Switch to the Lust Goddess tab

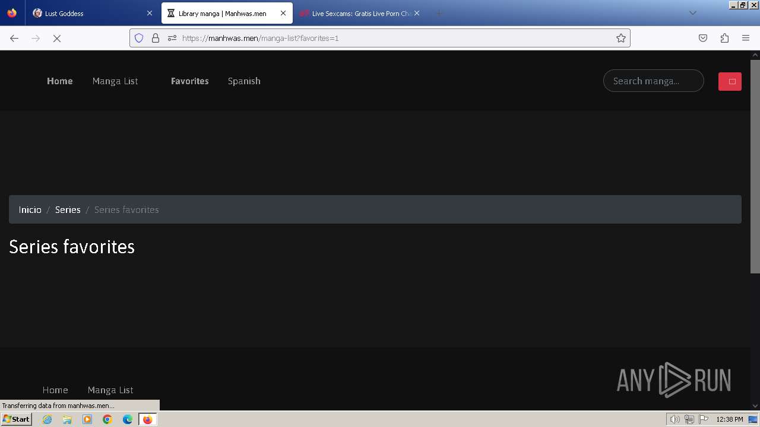(x=92, y=13)
